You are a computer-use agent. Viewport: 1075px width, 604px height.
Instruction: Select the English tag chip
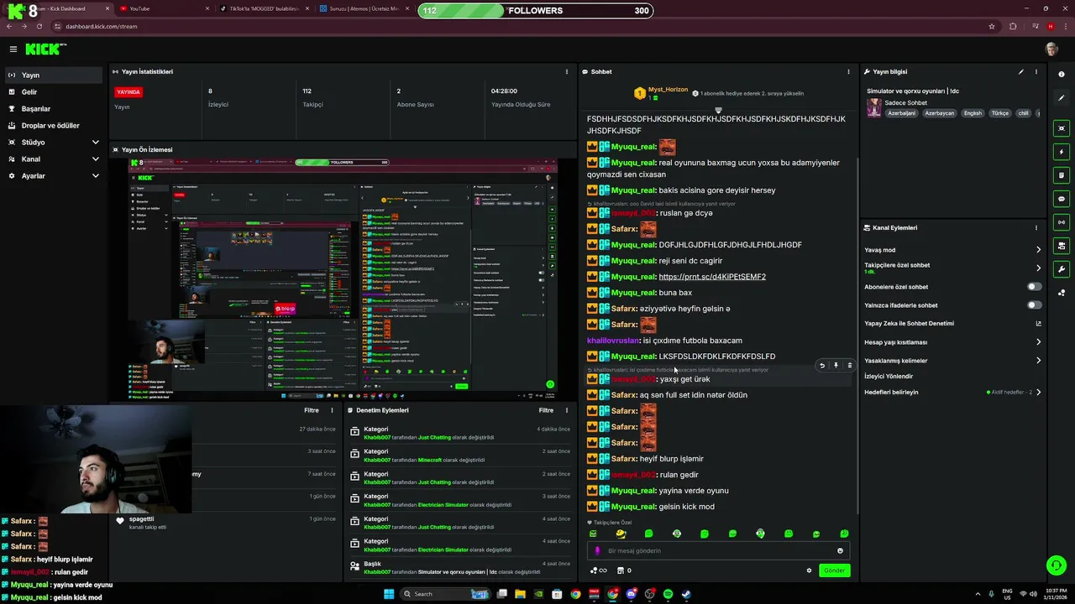coord(973,113)
